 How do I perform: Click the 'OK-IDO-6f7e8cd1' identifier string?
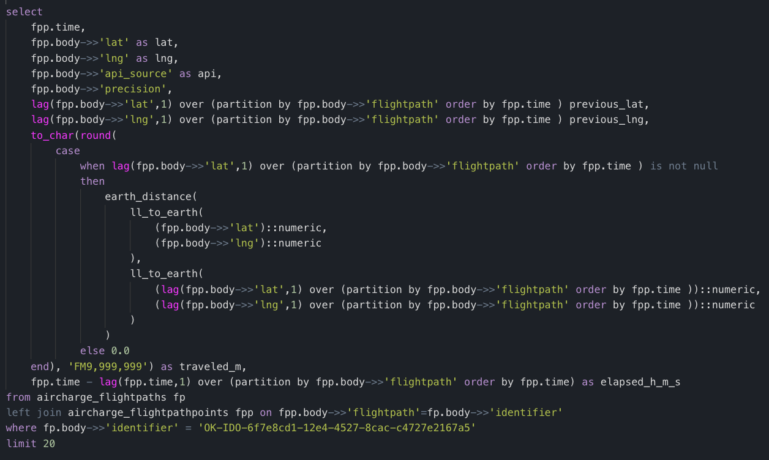coord(336,428)
